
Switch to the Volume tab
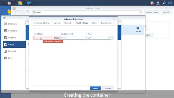point(57,23)
